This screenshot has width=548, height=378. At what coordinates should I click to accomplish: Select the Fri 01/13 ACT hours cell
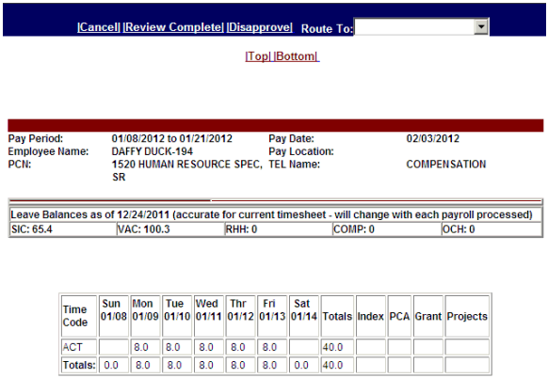point(272,347)
